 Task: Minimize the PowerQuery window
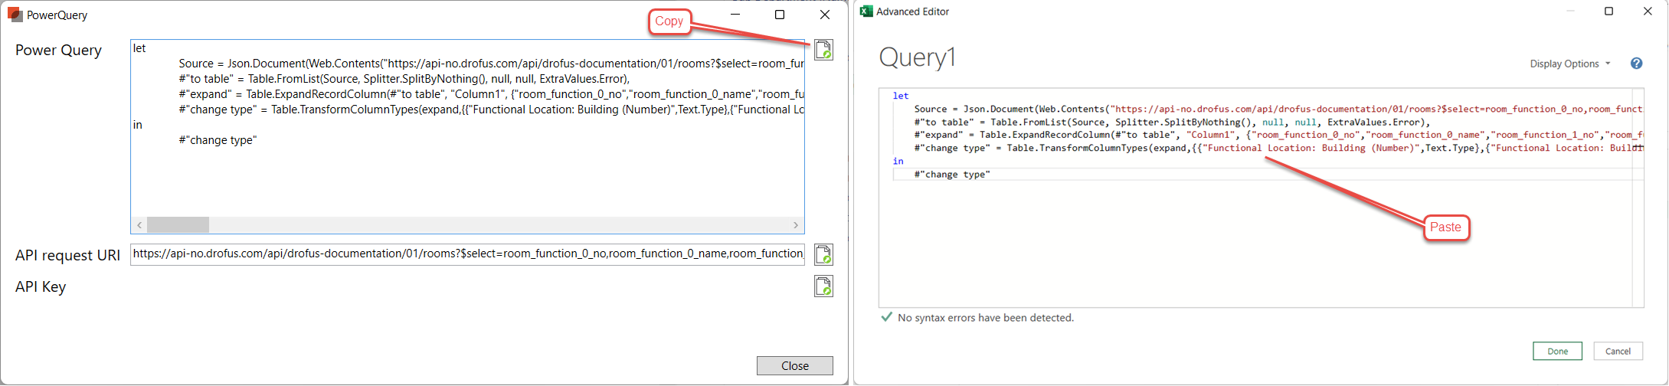coord(735,15)
